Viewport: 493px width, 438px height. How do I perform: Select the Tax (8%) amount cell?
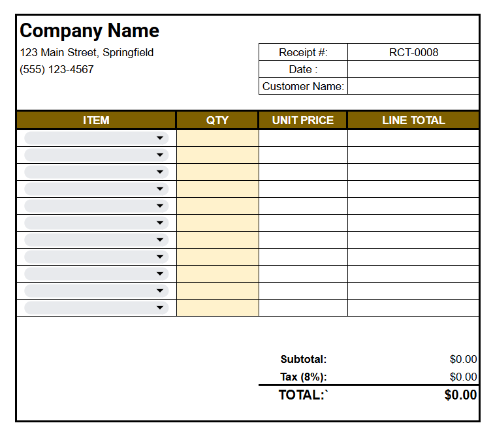click(x=463, y=377)
